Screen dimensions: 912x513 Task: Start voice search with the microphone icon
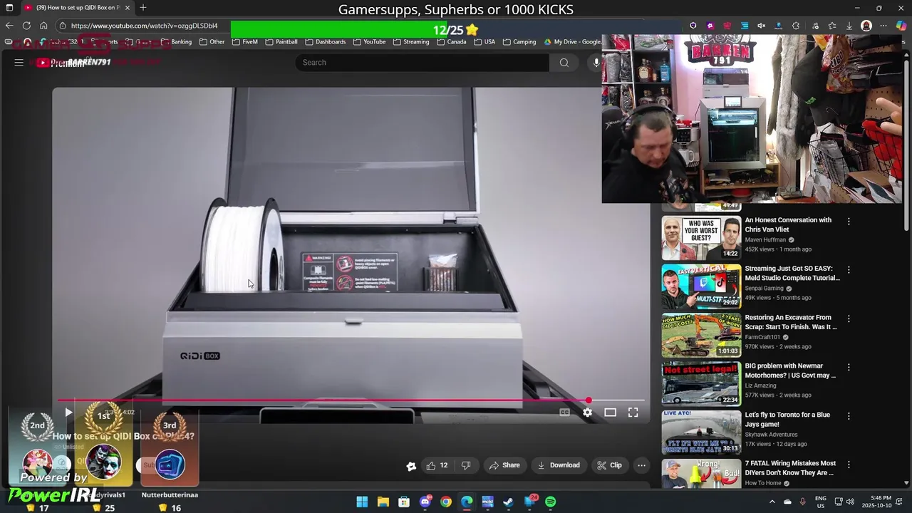[596, 63]
